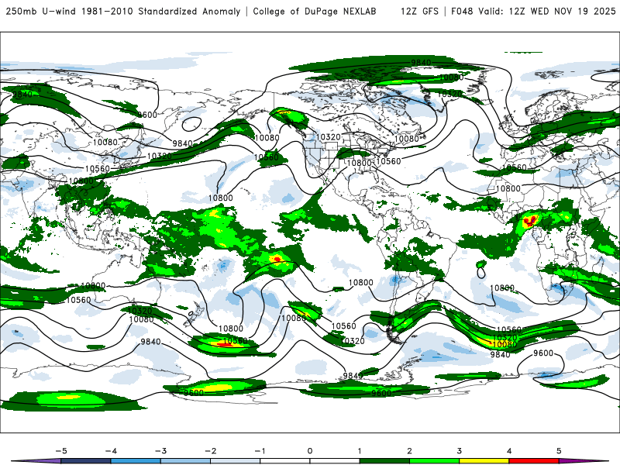Click the navy -5 to -4 colorbar segment
The width and height of the screenshot is (620, 465).
point(86,461)
